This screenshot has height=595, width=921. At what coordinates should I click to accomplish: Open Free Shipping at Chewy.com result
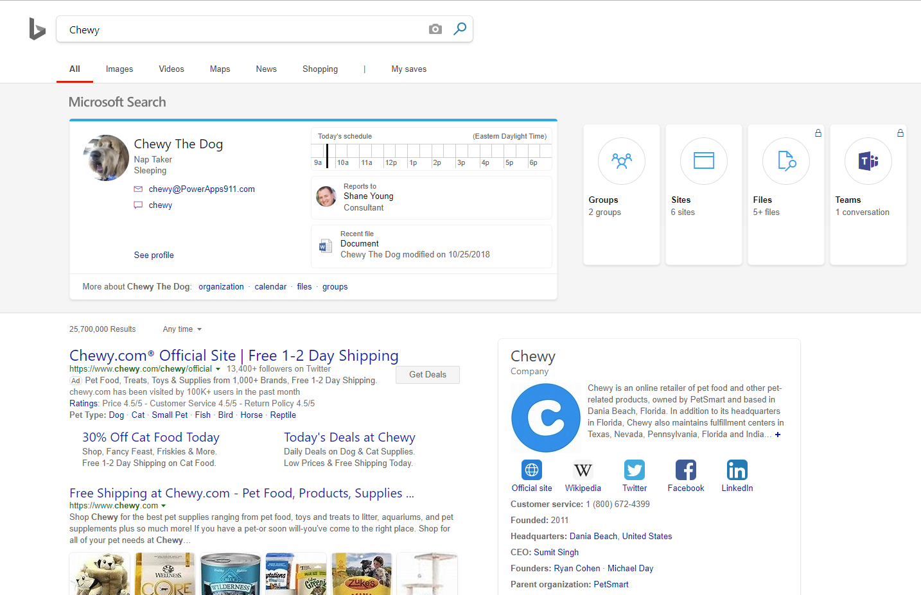coord(241,493)
